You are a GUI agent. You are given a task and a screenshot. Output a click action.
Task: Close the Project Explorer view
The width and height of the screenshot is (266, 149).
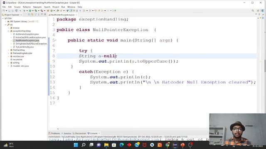pos(21,15)
